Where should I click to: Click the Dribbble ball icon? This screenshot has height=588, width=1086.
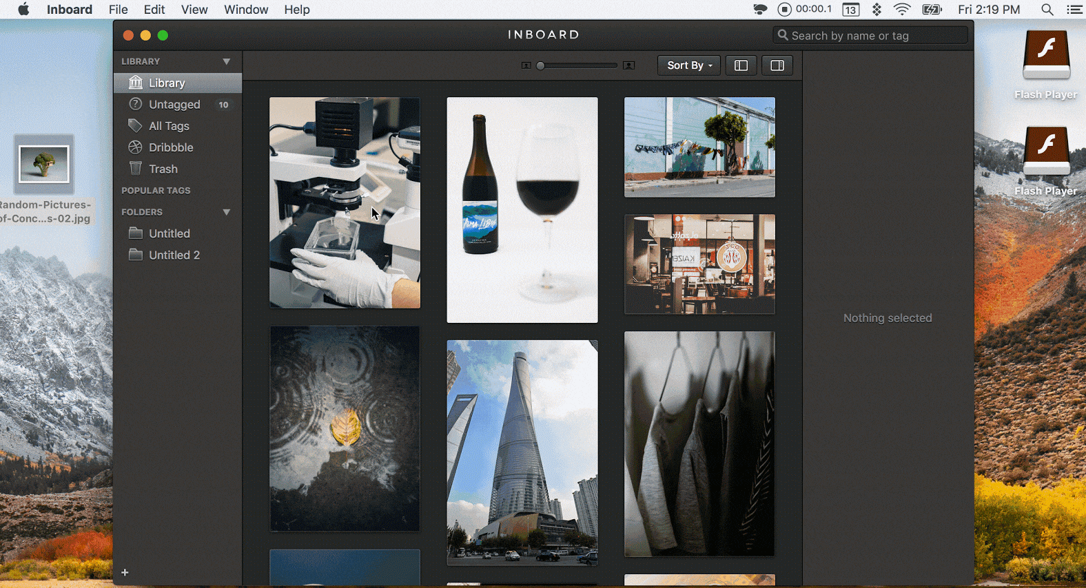click(136, 147)
